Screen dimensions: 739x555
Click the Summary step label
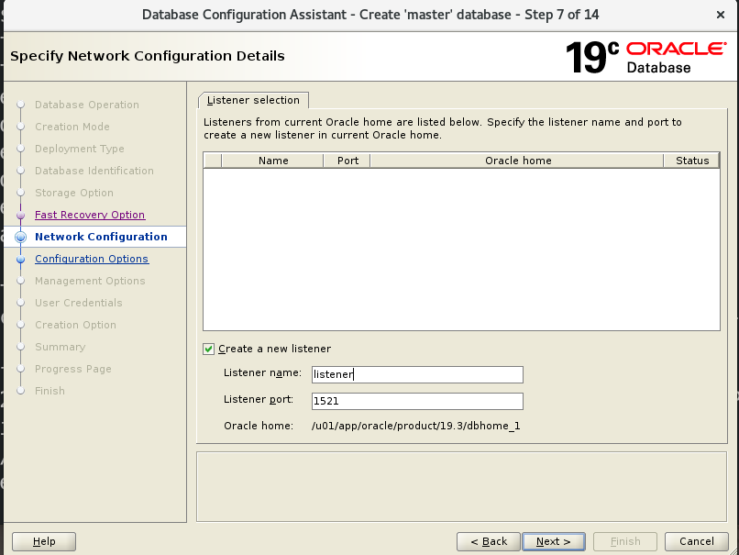click(x=61, y=347)
